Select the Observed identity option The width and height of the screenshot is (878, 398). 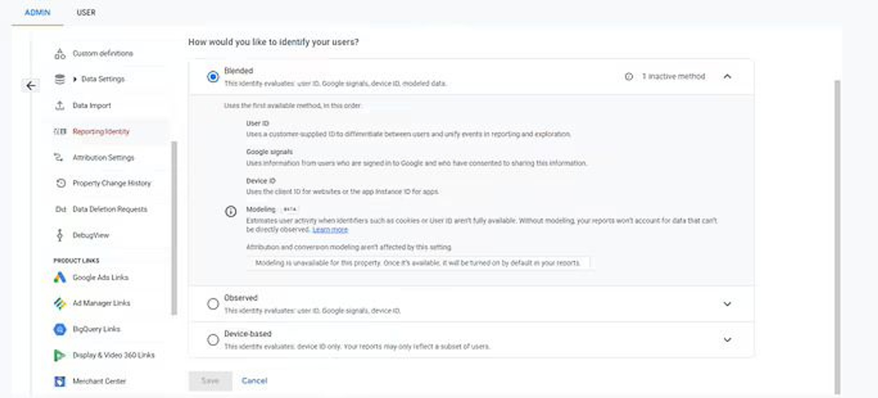[x=213, y=304]
